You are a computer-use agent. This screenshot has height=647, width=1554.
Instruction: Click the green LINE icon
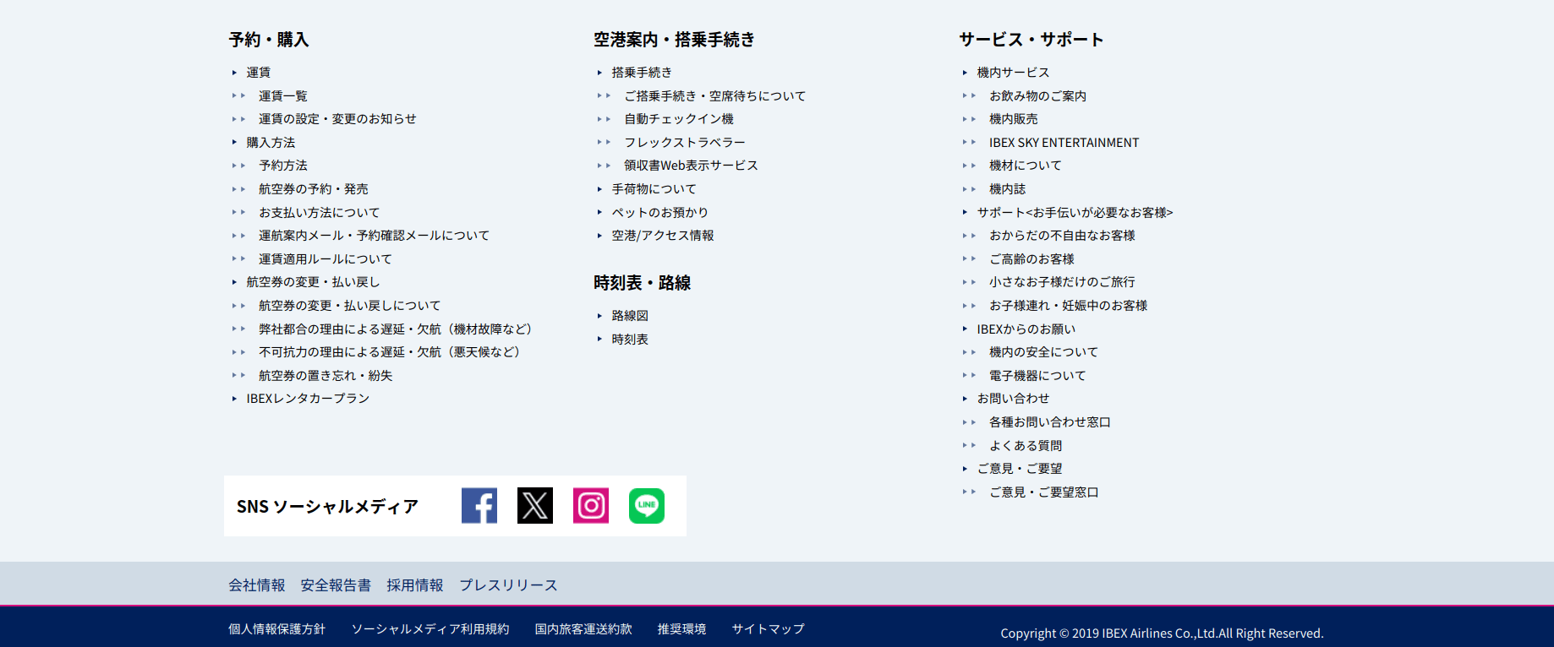(647, 506)
